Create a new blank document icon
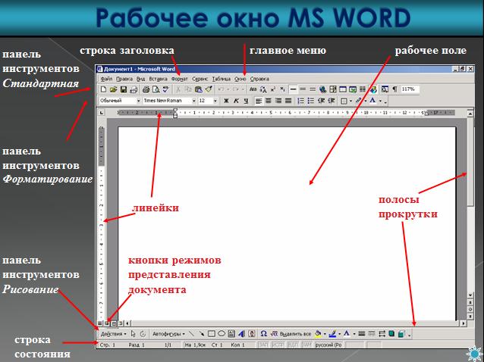 (x=103, y=89)
